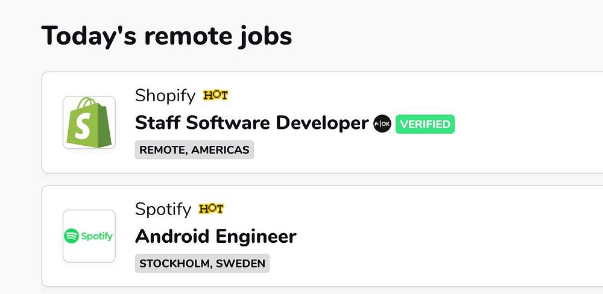
Task: Filter by STOCKHOLM, SWEDEN location tag
Action: 202,263
